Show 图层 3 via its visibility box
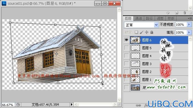This screenshot has height=108, width=193. point(126,64)
